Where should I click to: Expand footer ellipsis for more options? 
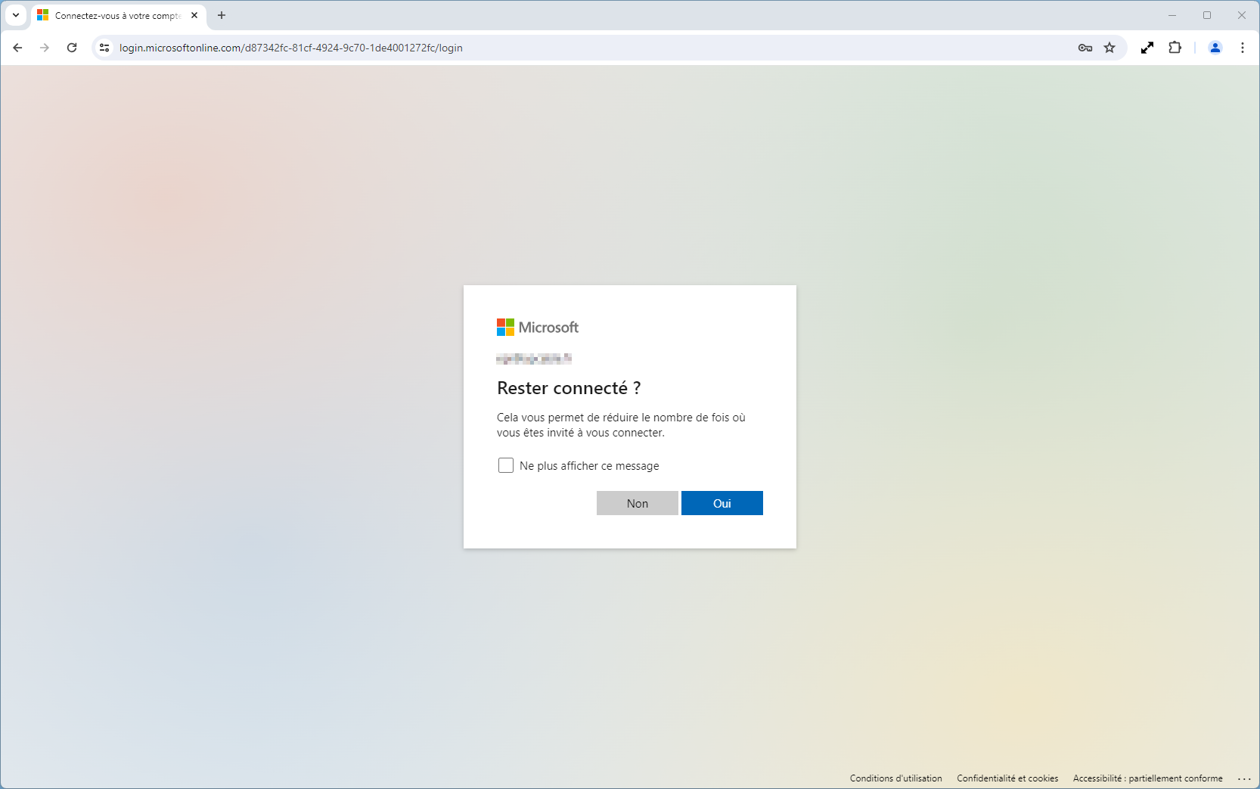pos(1244,778)
